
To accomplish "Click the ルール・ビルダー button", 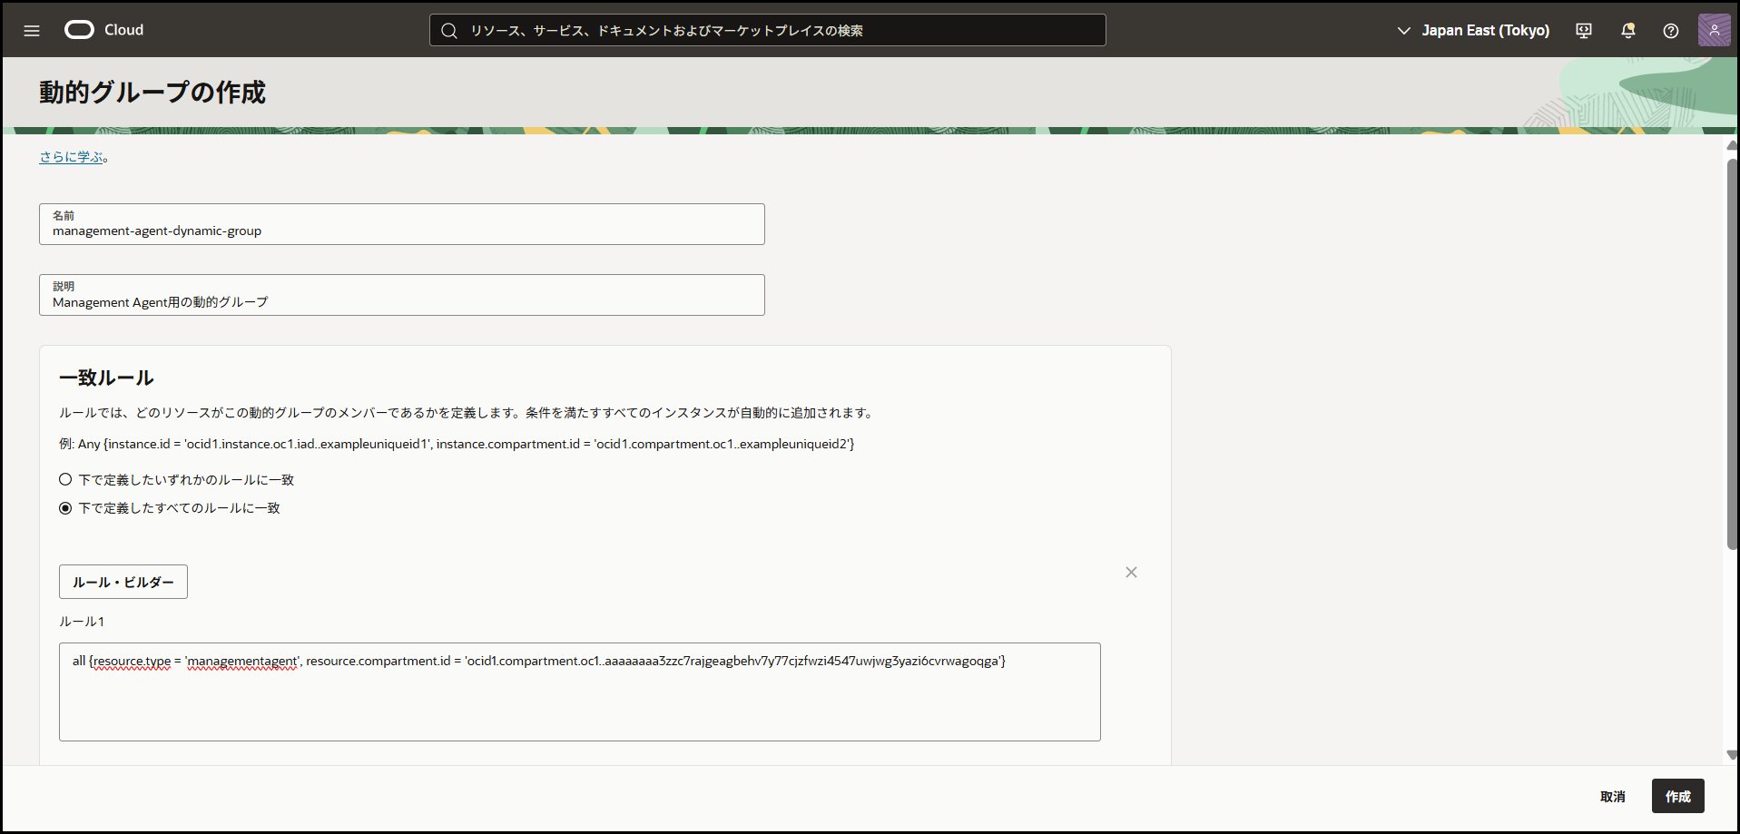I will click(x=123, y=582).
